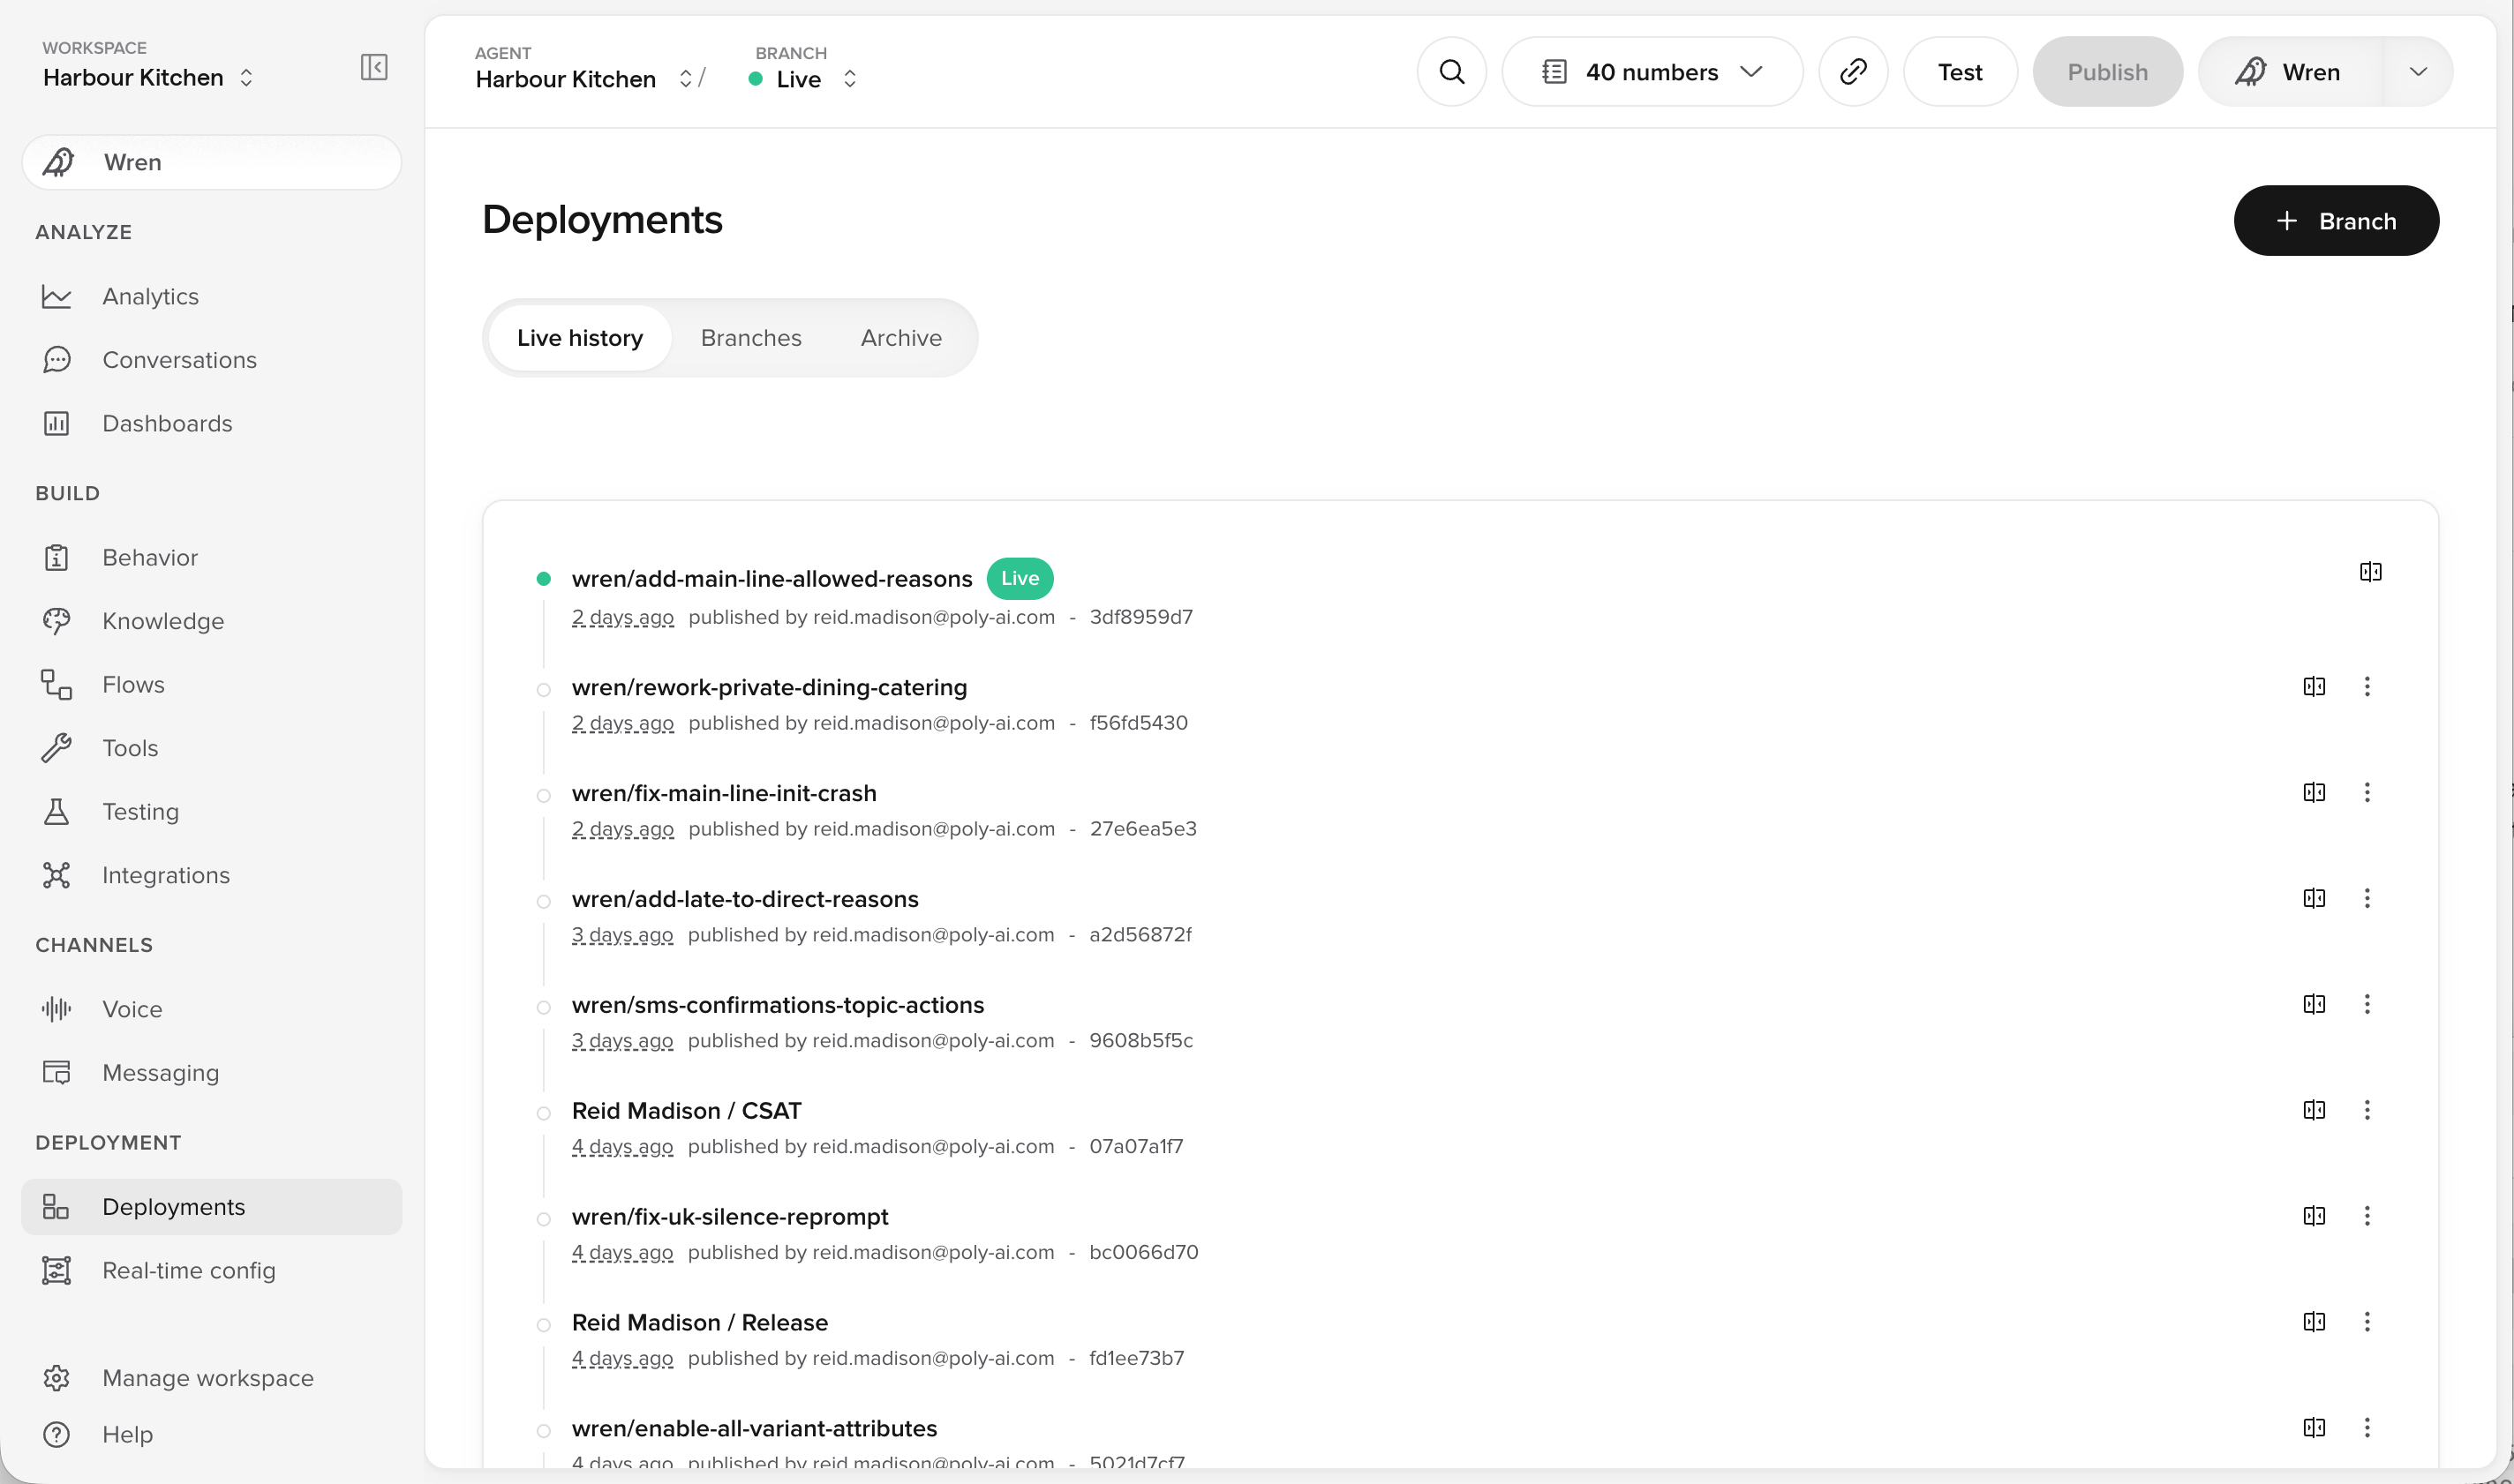Switch to the Live history tab

579,338
